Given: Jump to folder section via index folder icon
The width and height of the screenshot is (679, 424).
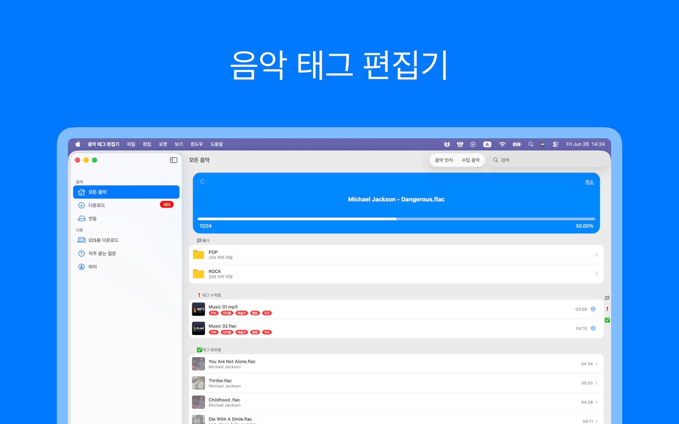Looking at the screenshot, I should click(x=607, y=298).
